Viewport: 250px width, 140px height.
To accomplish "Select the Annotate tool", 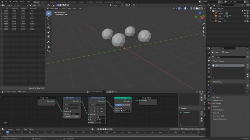I will pyautogui.click(x=49, y=42).
